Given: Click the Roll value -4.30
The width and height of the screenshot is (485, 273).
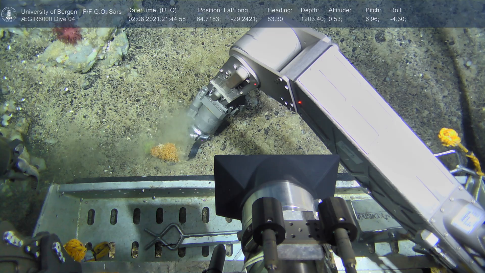Looking at the screenshot, I should point(398,19).
